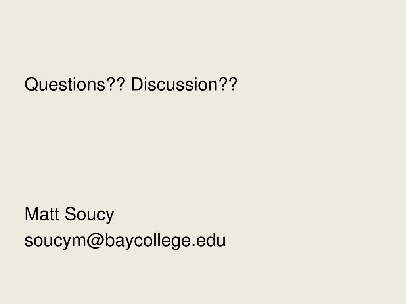Click the question marks after Questions
The width and height of the screenshot is (406, 304).
pyautogui.click(x=116, y=84)
